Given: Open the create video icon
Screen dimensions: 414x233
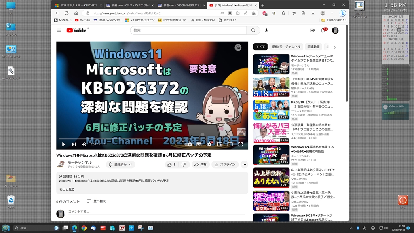Looking at the screenshot, I should pos(313,30).
